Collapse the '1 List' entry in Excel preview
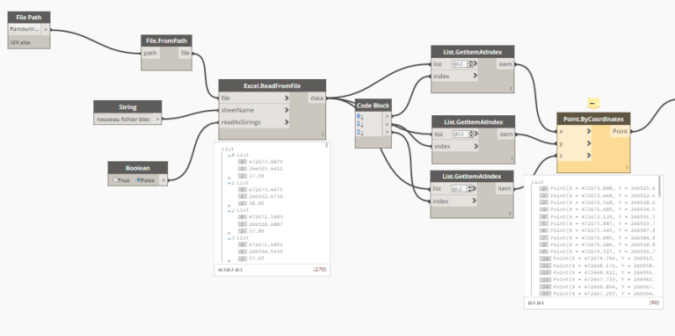675x336 pixels. (230, 183)
